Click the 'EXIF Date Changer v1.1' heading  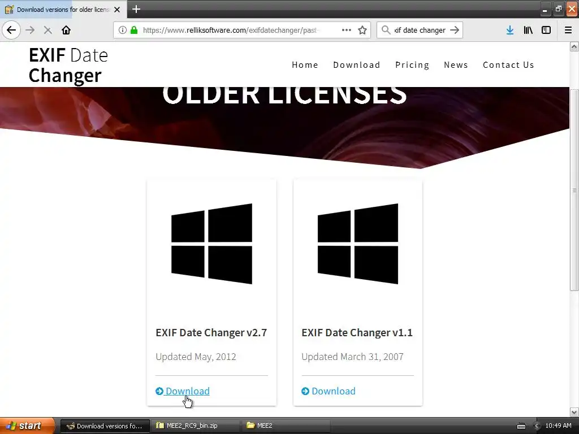tap(357, 333)
